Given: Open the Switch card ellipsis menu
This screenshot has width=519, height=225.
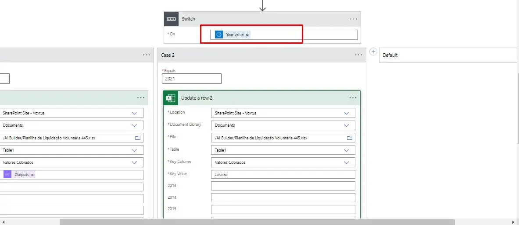Looking at the screenshot, I should (354, 19).
